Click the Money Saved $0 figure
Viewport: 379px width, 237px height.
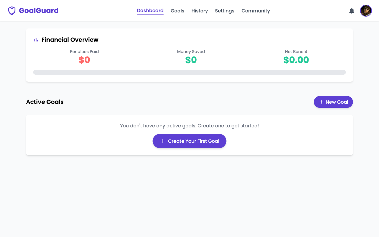click(191, 60)
